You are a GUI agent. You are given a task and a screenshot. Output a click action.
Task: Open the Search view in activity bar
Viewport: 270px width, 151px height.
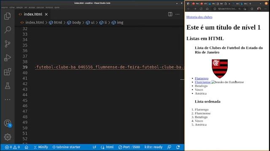tap(8, 30)
